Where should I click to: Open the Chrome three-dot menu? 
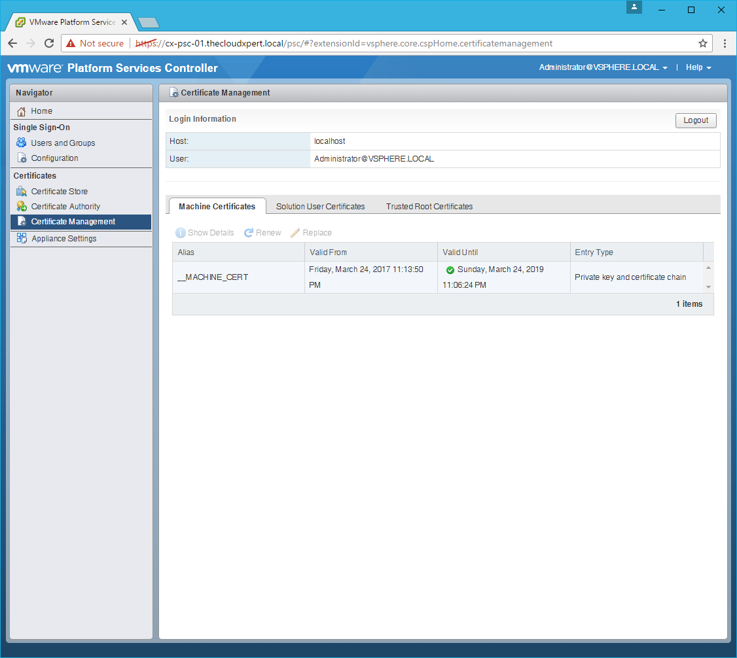coord(725,43)
